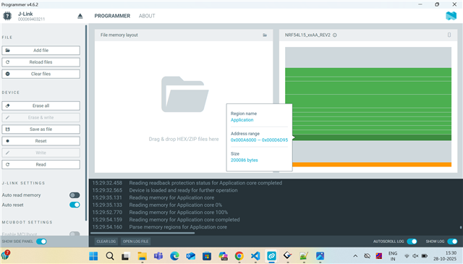
Task: Click Reload files button
Action: tap(41, 62)
